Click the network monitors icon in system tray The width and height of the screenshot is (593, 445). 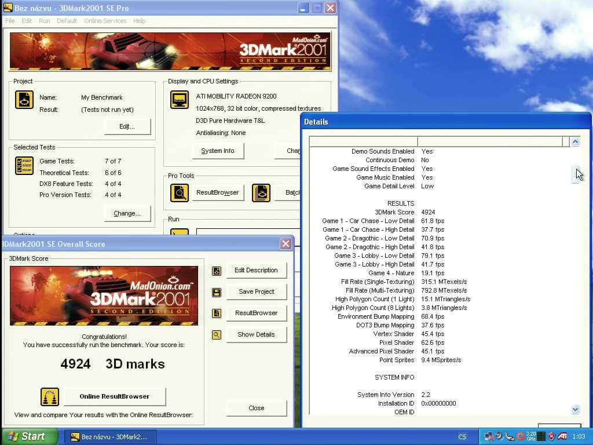489,436
